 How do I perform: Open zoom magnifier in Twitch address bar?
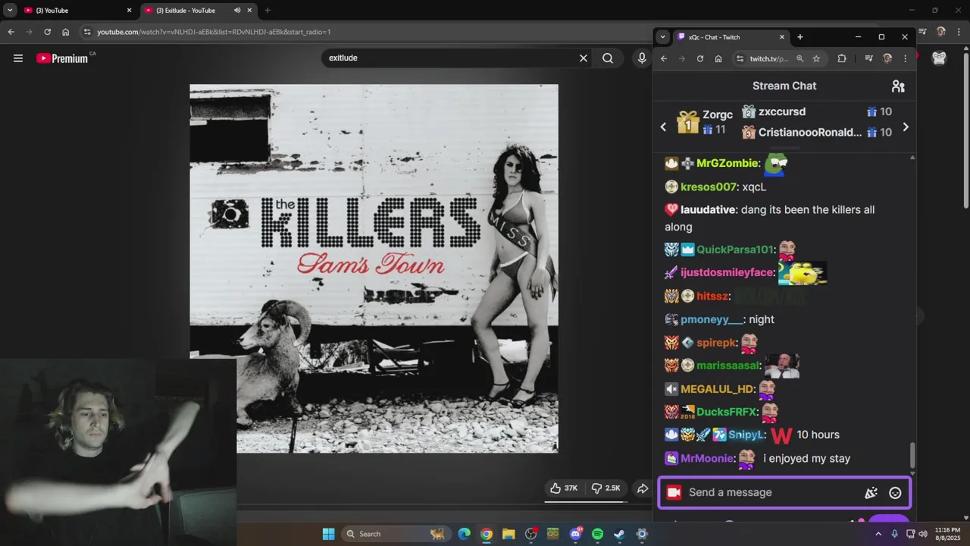(x=799, y=58)
